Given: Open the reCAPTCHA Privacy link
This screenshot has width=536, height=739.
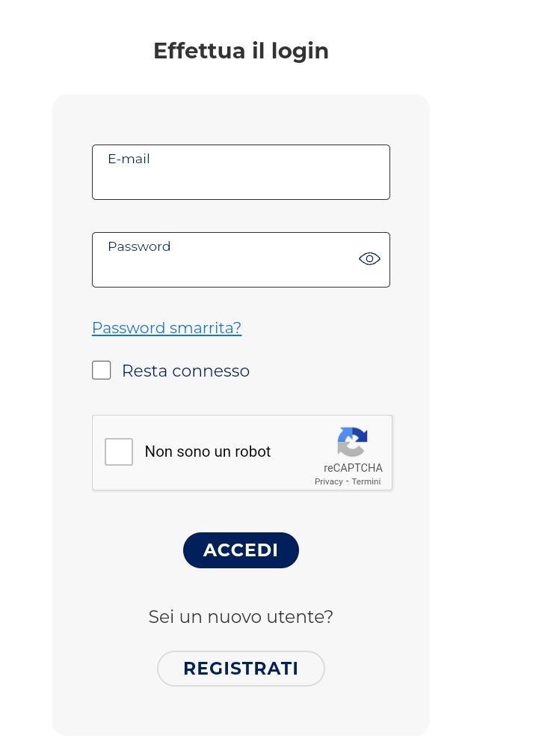Looking at the screenshot, I should (x=329, y=481).
